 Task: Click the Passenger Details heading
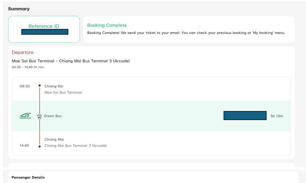click(28, 177)
